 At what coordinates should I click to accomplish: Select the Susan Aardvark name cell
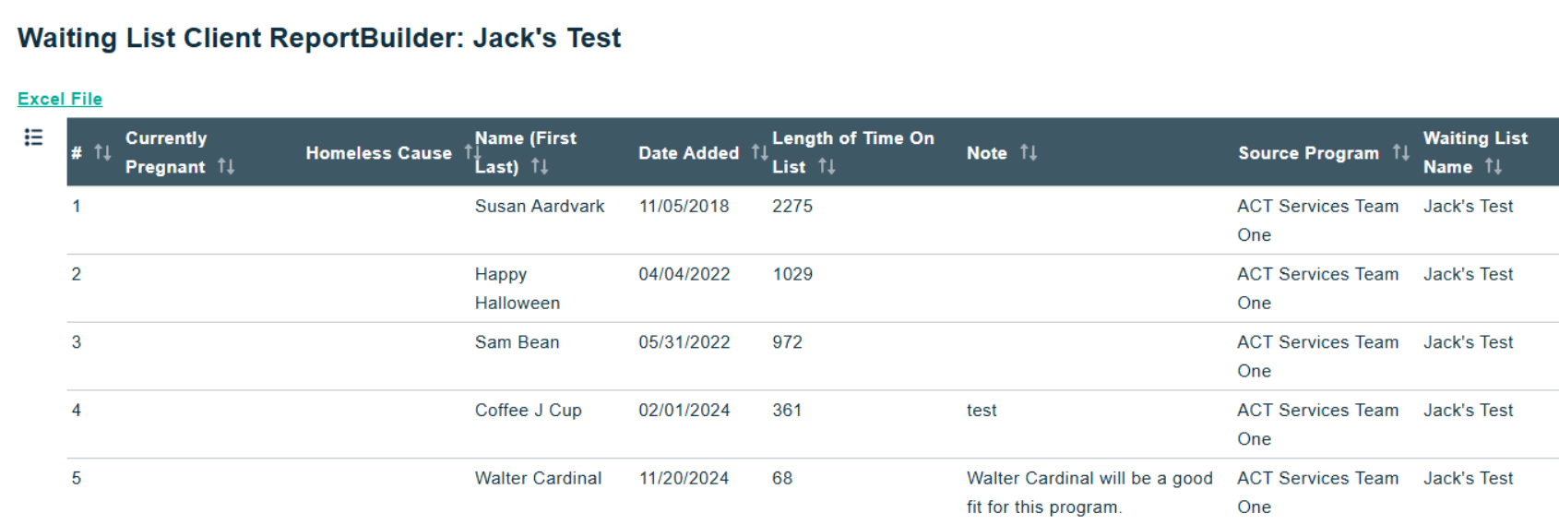[x=540, y=206]
